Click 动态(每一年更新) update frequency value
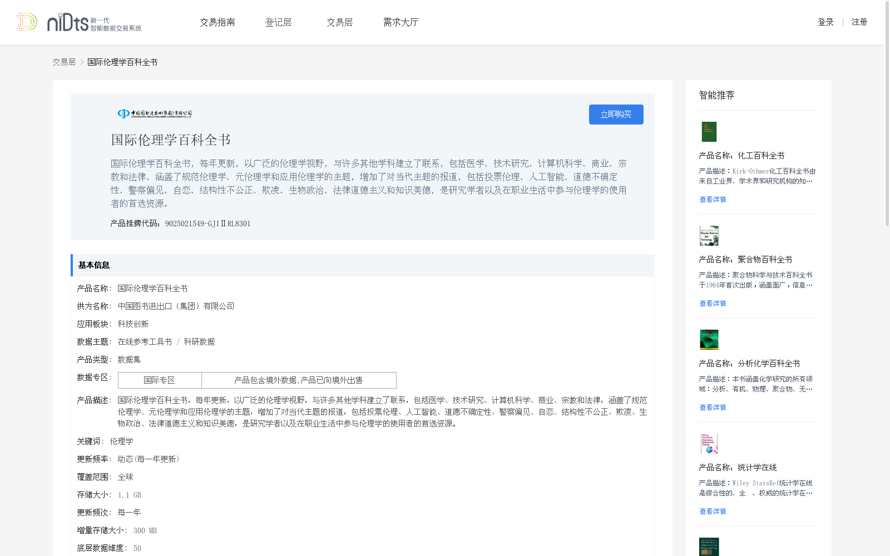Screen dimensions: 890x556 [149, 459]
